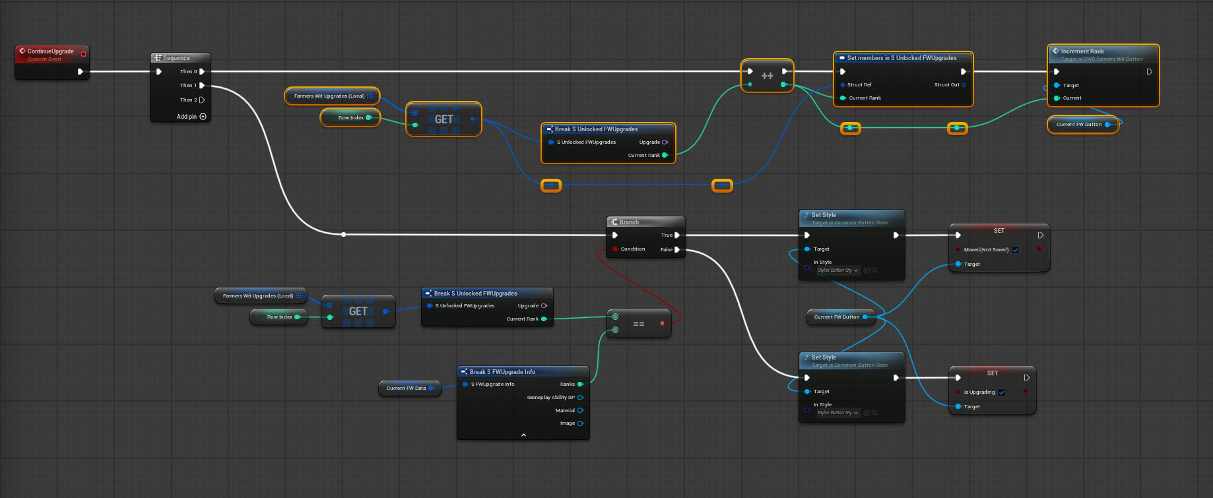Viewport: 1213px width, 498px height.
Task: Select the Current FW Data variable node
Action: coord(406,388)
